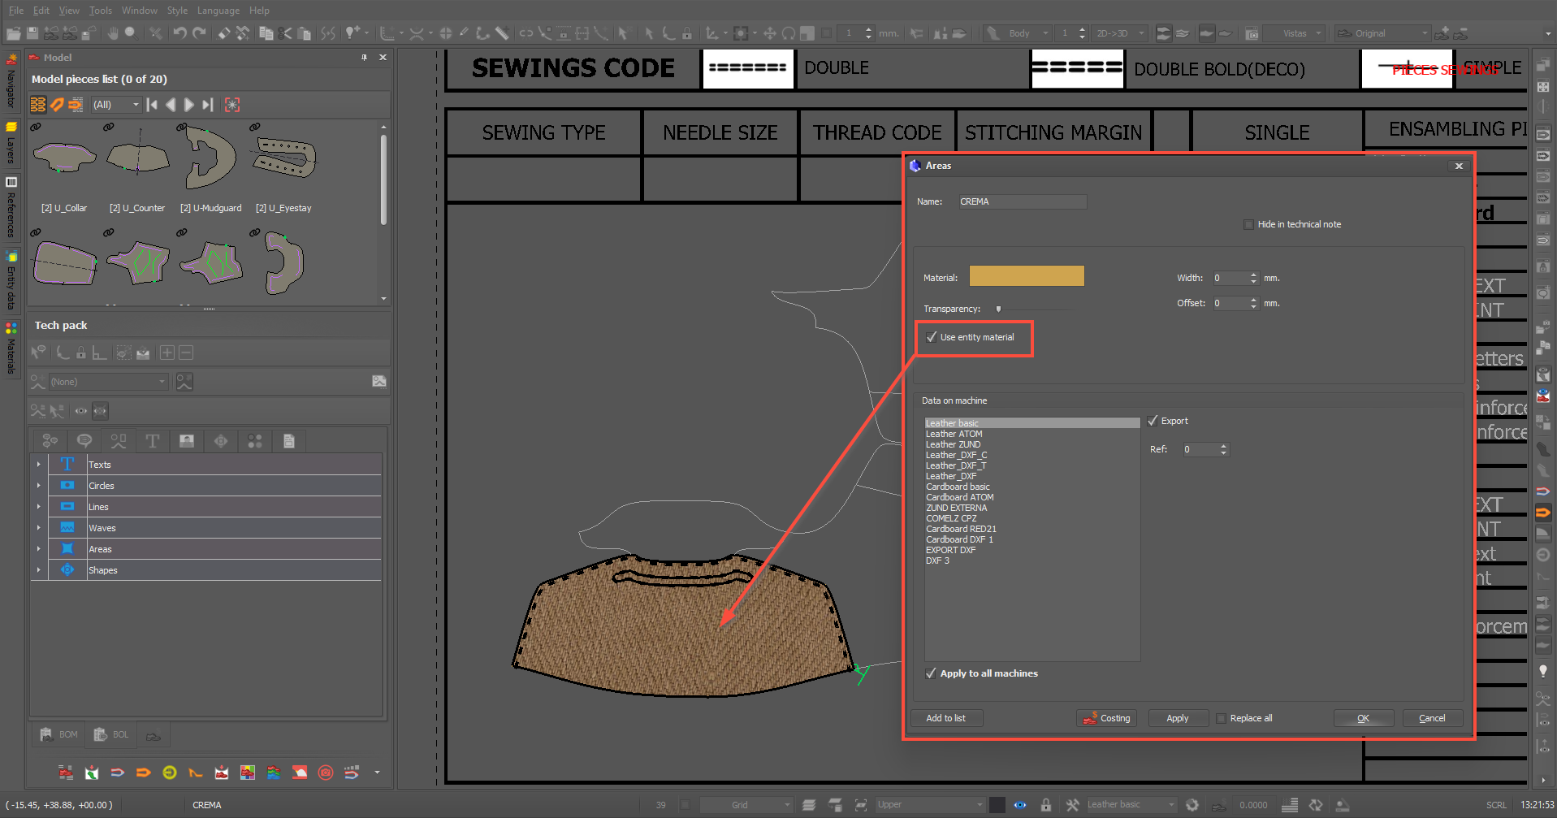This screenshot has width=1557, height=818.
Task: Jump to first piece in model list
Action: pos(152,105)
